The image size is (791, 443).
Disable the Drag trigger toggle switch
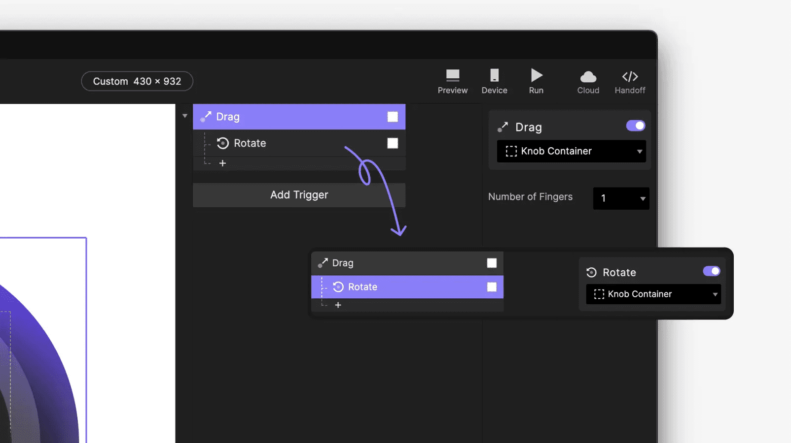click(636, 126)
